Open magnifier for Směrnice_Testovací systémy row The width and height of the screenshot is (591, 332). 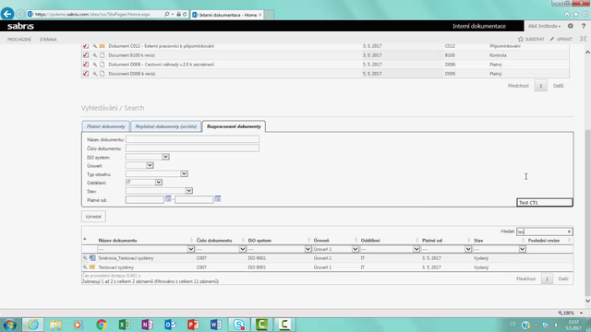tap(85, 258)
